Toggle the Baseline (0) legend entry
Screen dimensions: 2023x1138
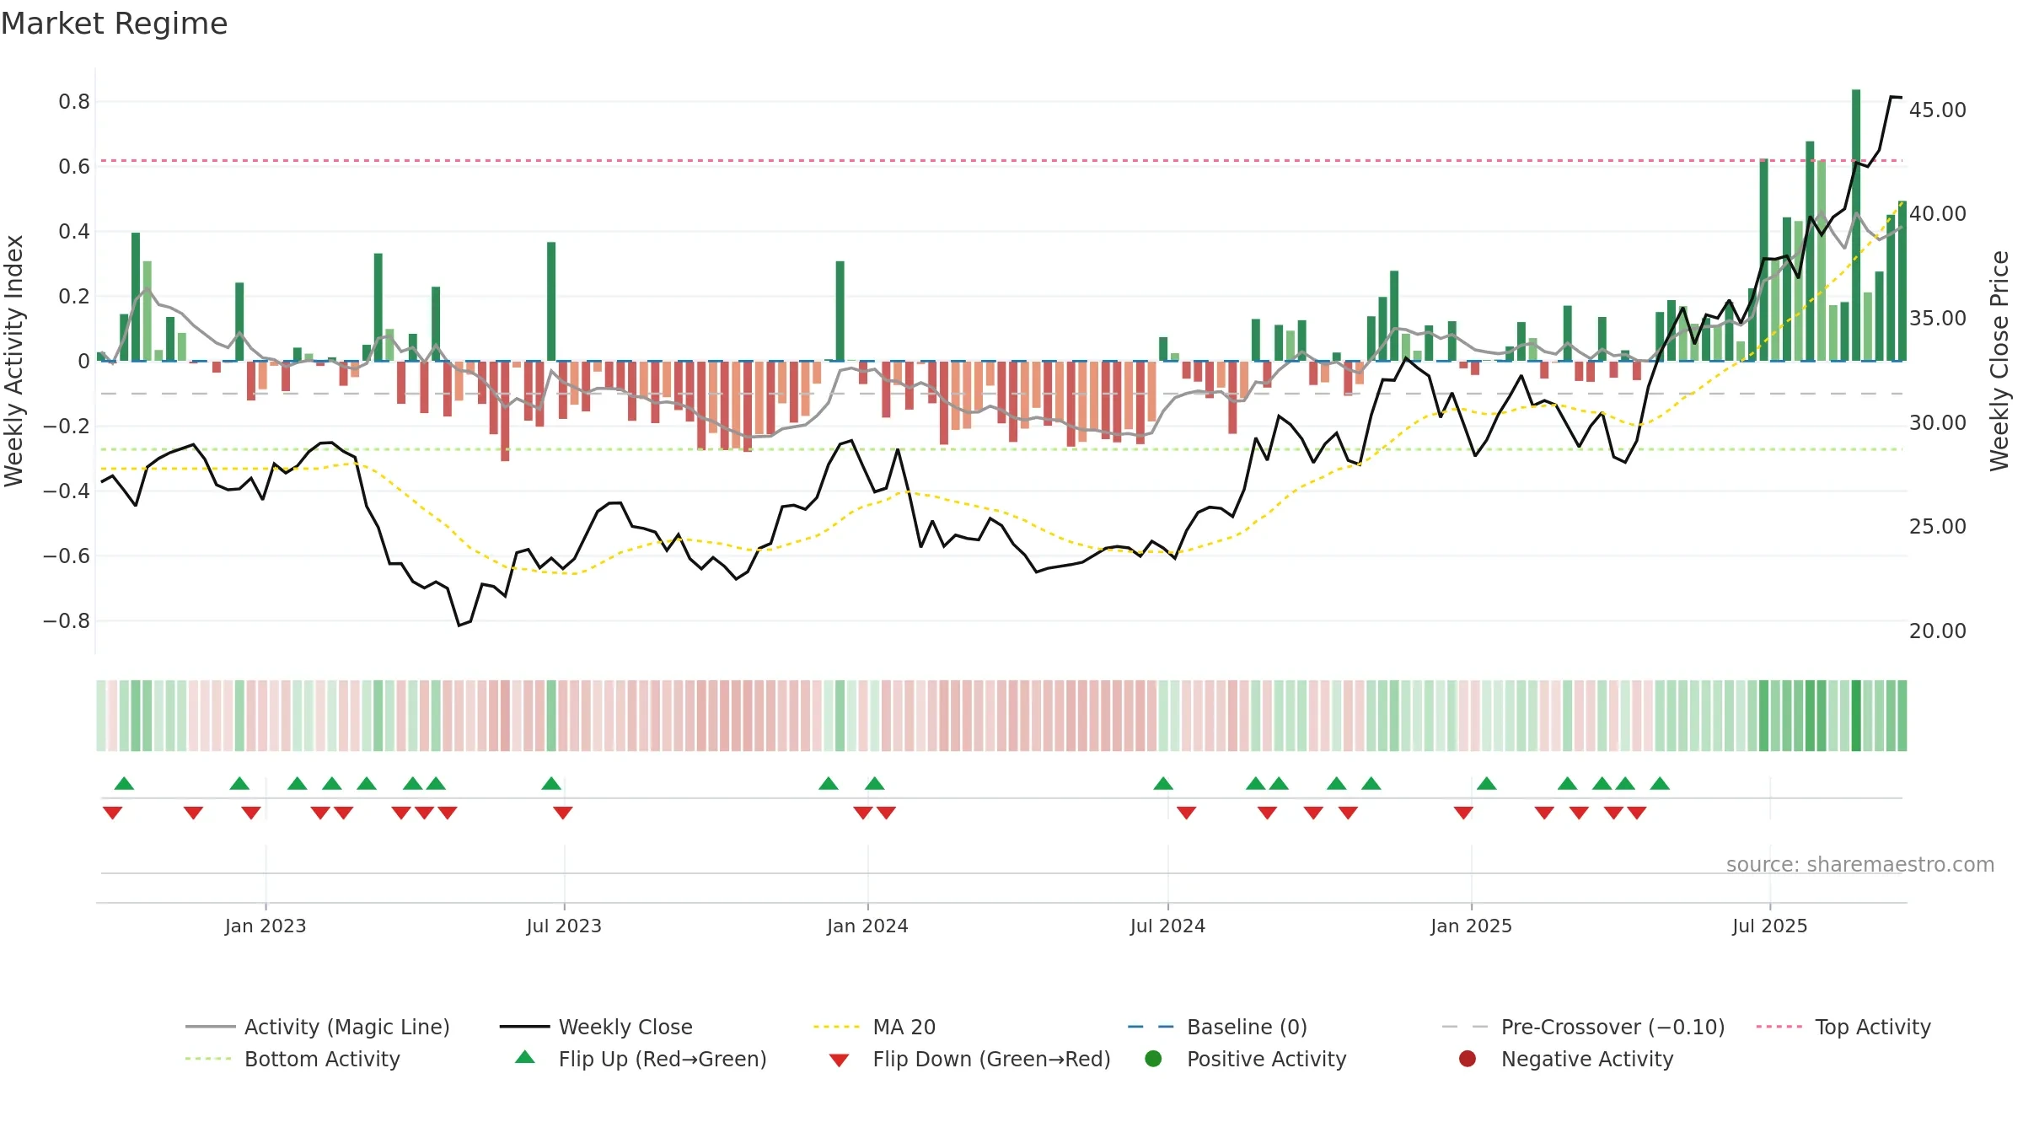[x=1217, y=1027]
